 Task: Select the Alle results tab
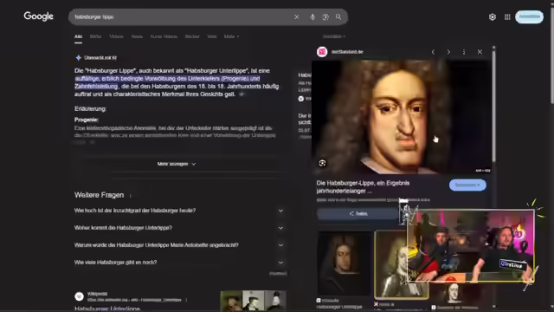click(x=78, y=36)
